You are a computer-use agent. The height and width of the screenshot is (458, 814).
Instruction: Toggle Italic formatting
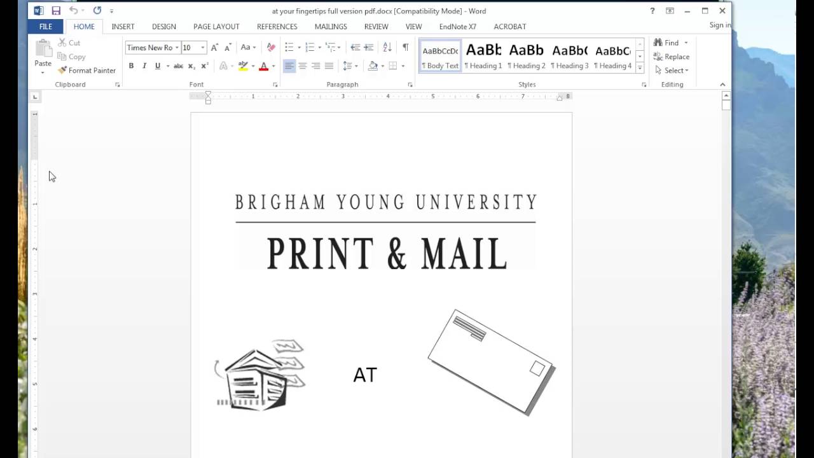tap(144, 66)
